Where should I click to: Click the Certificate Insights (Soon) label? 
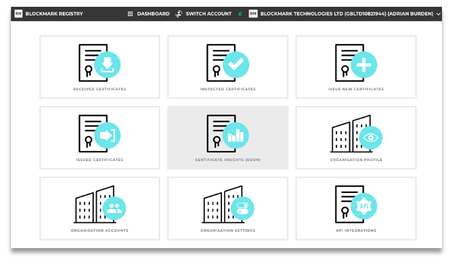227,160
